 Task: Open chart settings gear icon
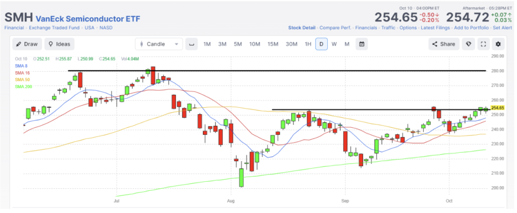(x=498, y=44)
